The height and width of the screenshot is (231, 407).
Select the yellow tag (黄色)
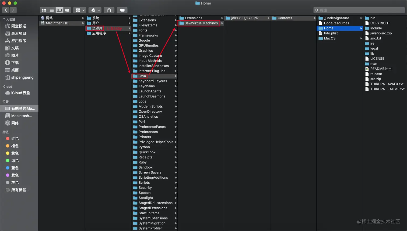pos(19,153)
